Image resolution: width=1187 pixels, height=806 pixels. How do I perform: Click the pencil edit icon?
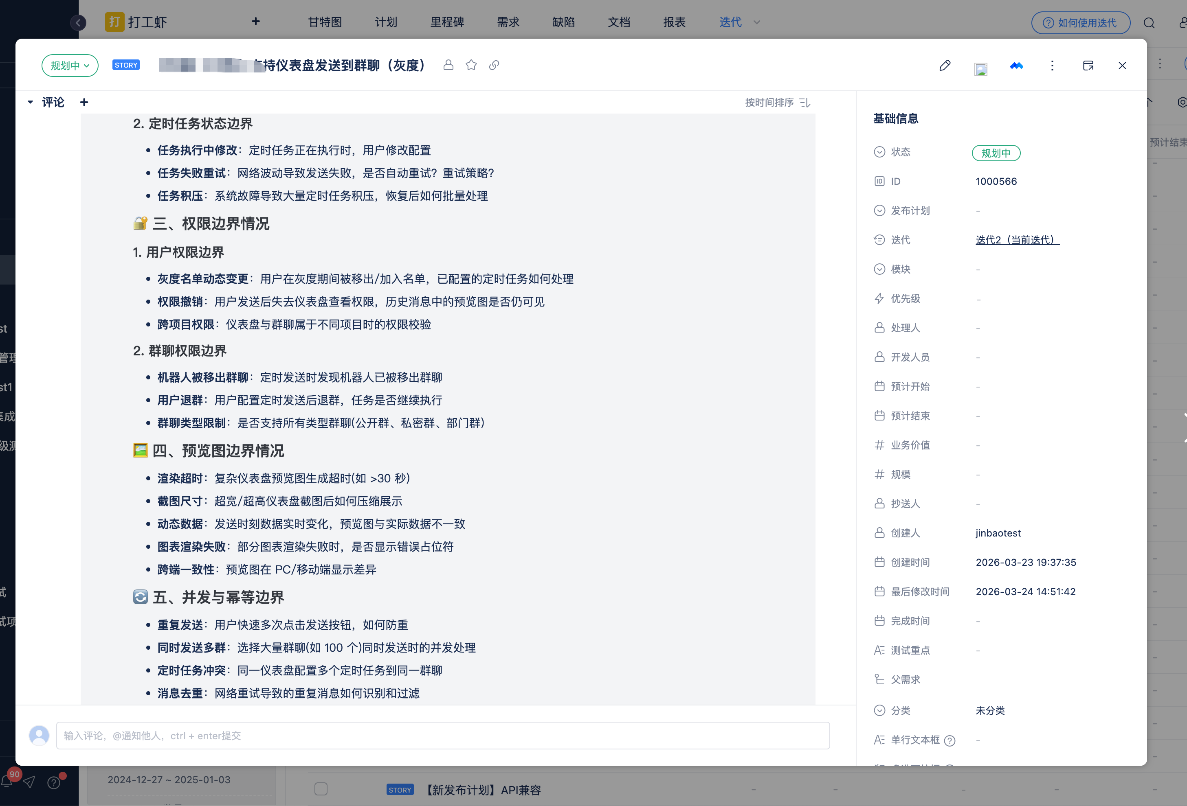tap(945, 66)
